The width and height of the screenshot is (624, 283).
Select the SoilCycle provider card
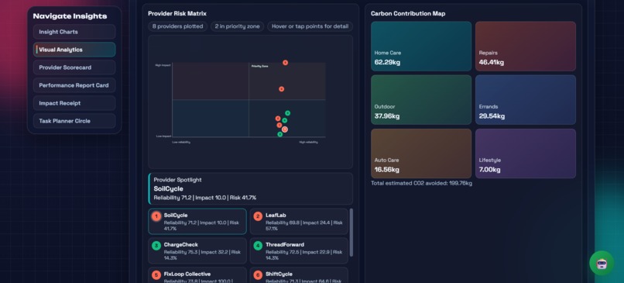tap(197, 221)
